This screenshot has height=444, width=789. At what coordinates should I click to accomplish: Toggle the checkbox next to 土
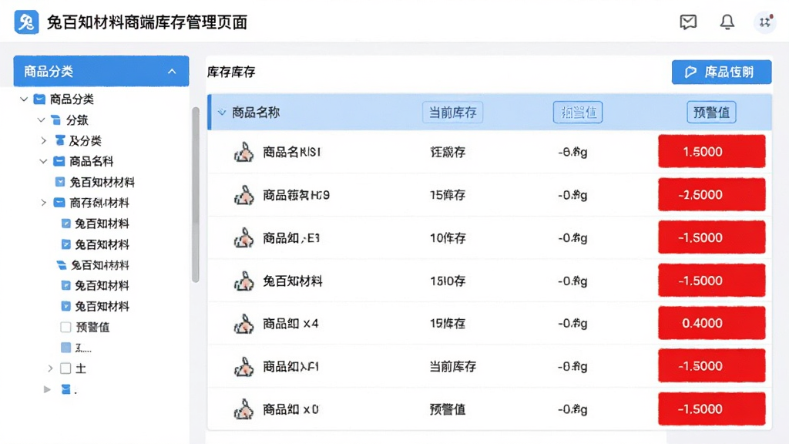(65, 368)
